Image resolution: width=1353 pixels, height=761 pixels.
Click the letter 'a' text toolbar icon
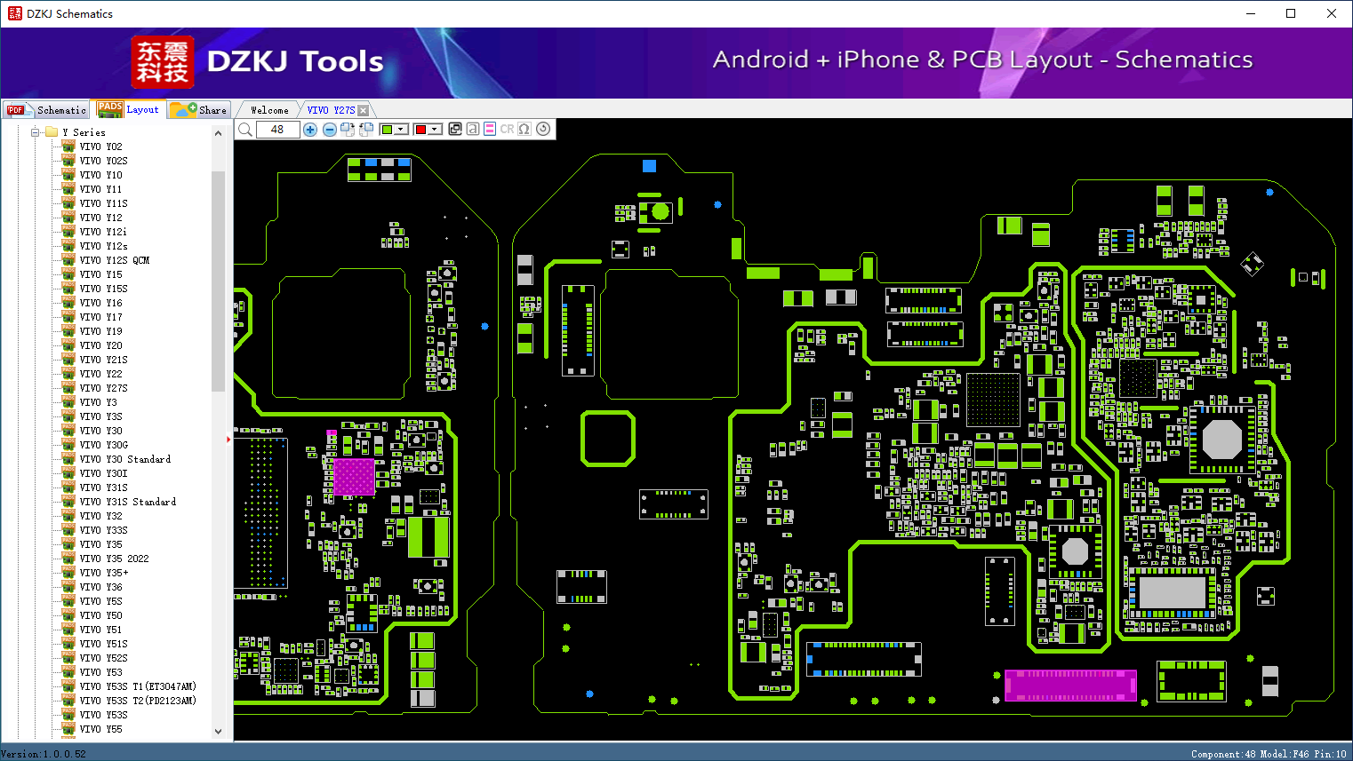(x=473, y=130)
